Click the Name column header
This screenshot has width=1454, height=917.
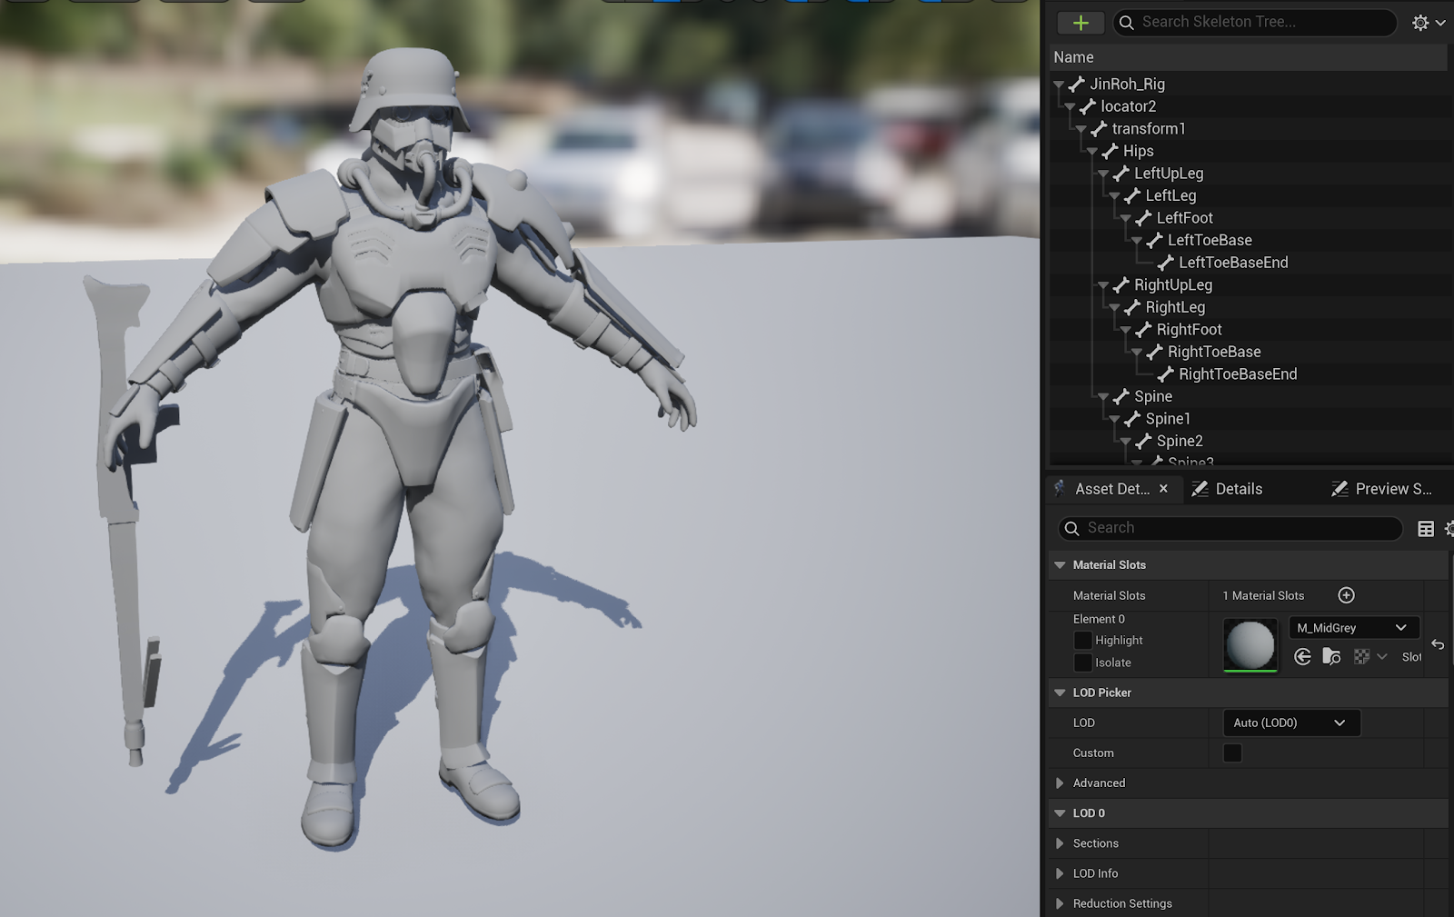click(1248, 57)
